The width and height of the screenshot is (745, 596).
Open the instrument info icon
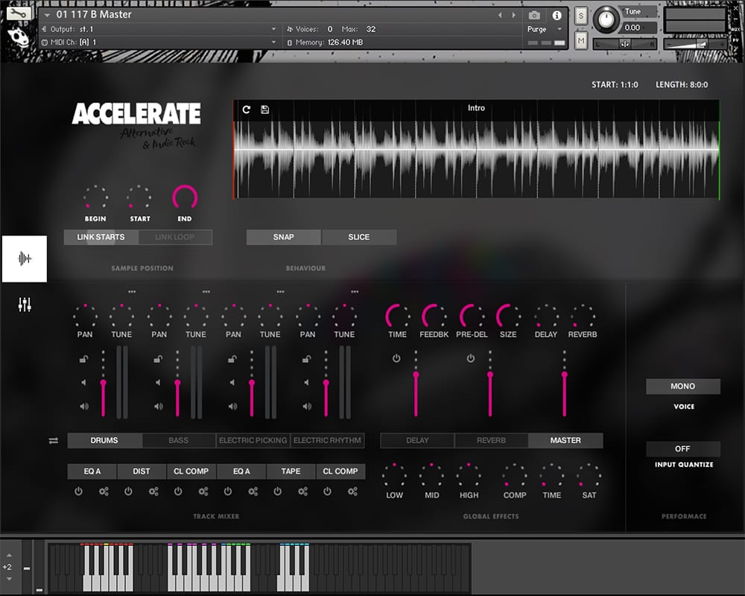(557, 15)
